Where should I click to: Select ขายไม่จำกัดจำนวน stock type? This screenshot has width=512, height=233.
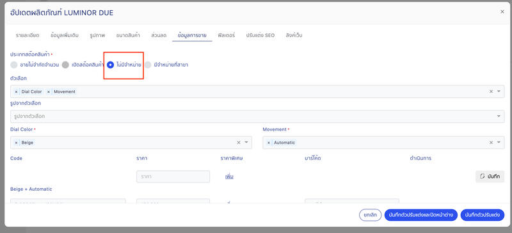tap(13, 65)
